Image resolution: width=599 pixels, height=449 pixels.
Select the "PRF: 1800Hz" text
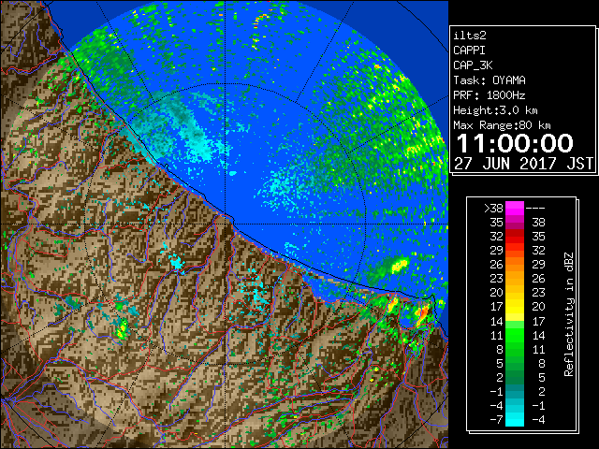[x=489, y=95]
